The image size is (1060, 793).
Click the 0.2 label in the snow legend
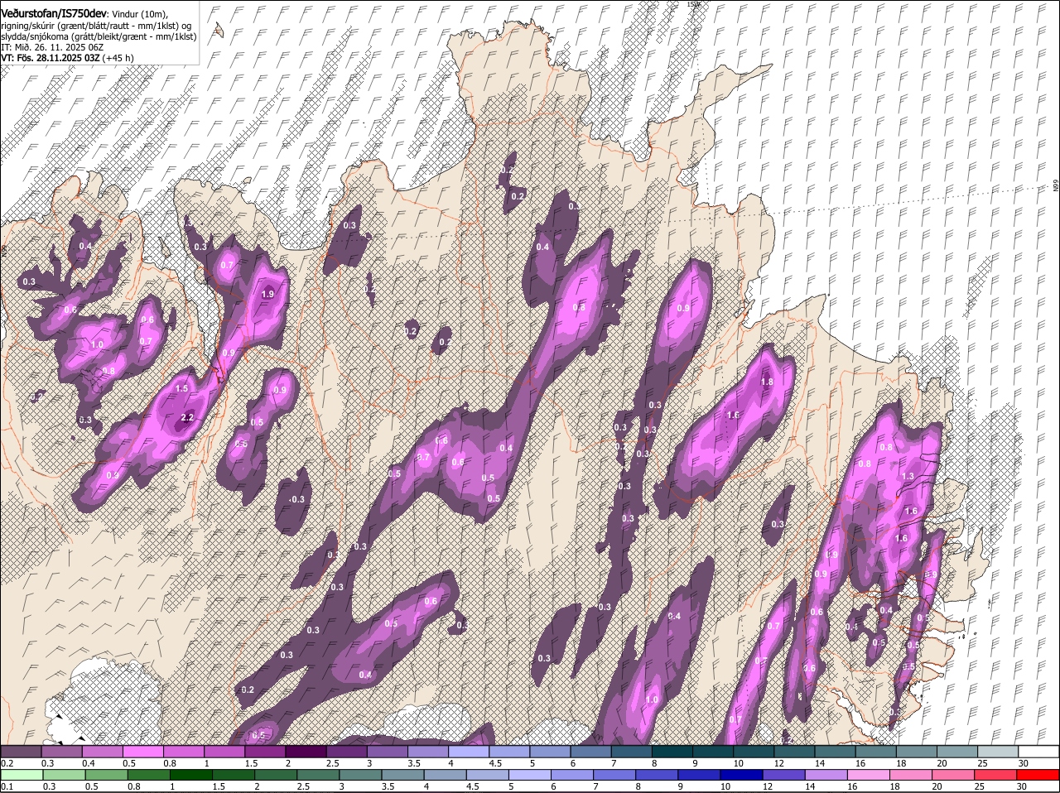[x=7, y=763]
